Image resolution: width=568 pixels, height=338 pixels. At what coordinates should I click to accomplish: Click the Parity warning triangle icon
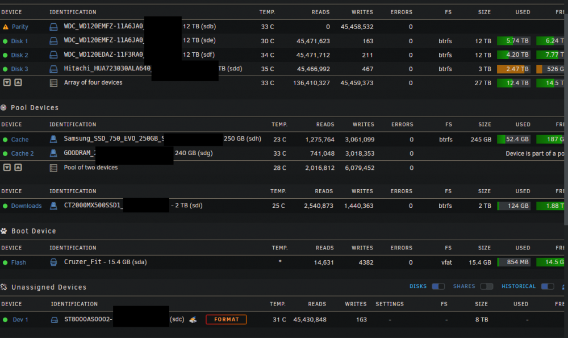tap(6, 27)
